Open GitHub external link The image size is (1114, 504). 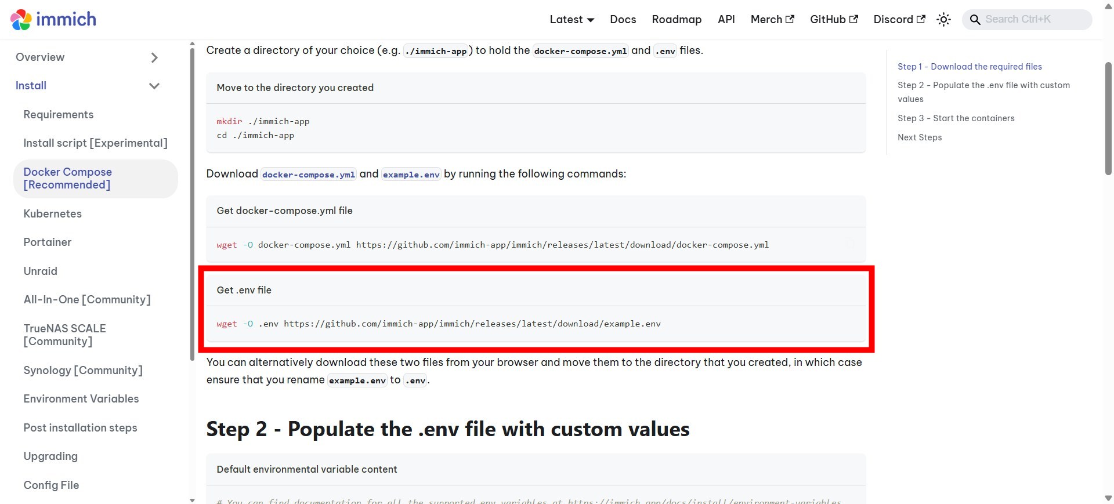(834, 20)
